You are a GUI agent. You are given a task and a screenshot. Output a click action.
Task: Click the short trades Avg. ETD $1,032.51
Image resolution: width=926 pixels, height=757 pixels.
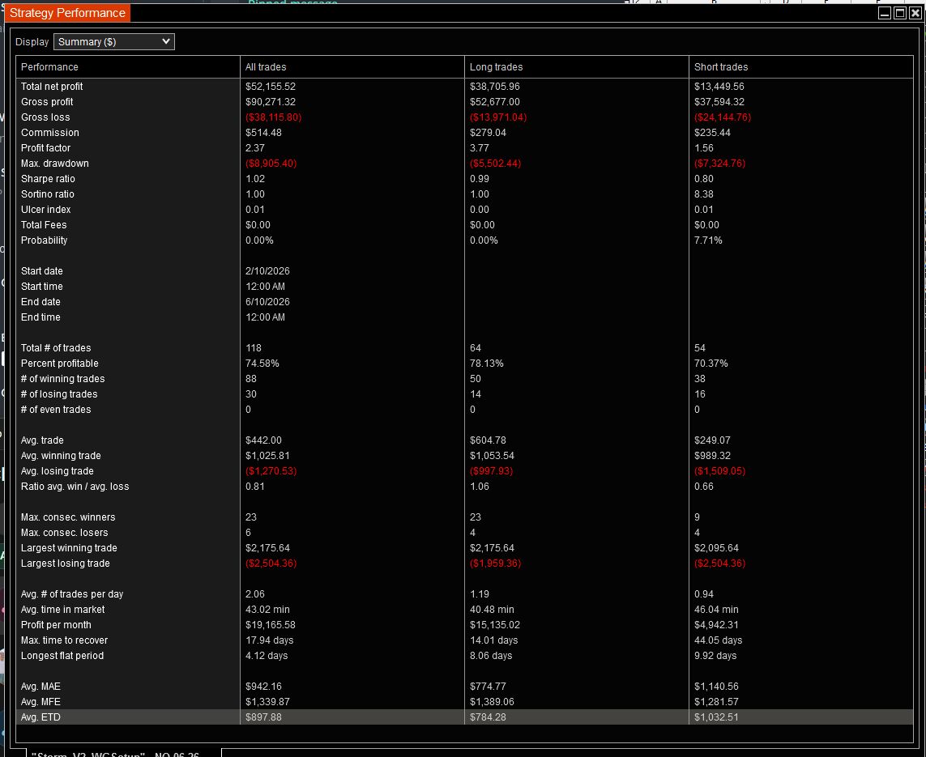point(716,717)
